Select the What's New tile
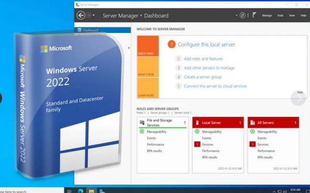Image resolution: width=310 pixels, height=193 pixels. (x=148, y=67)
